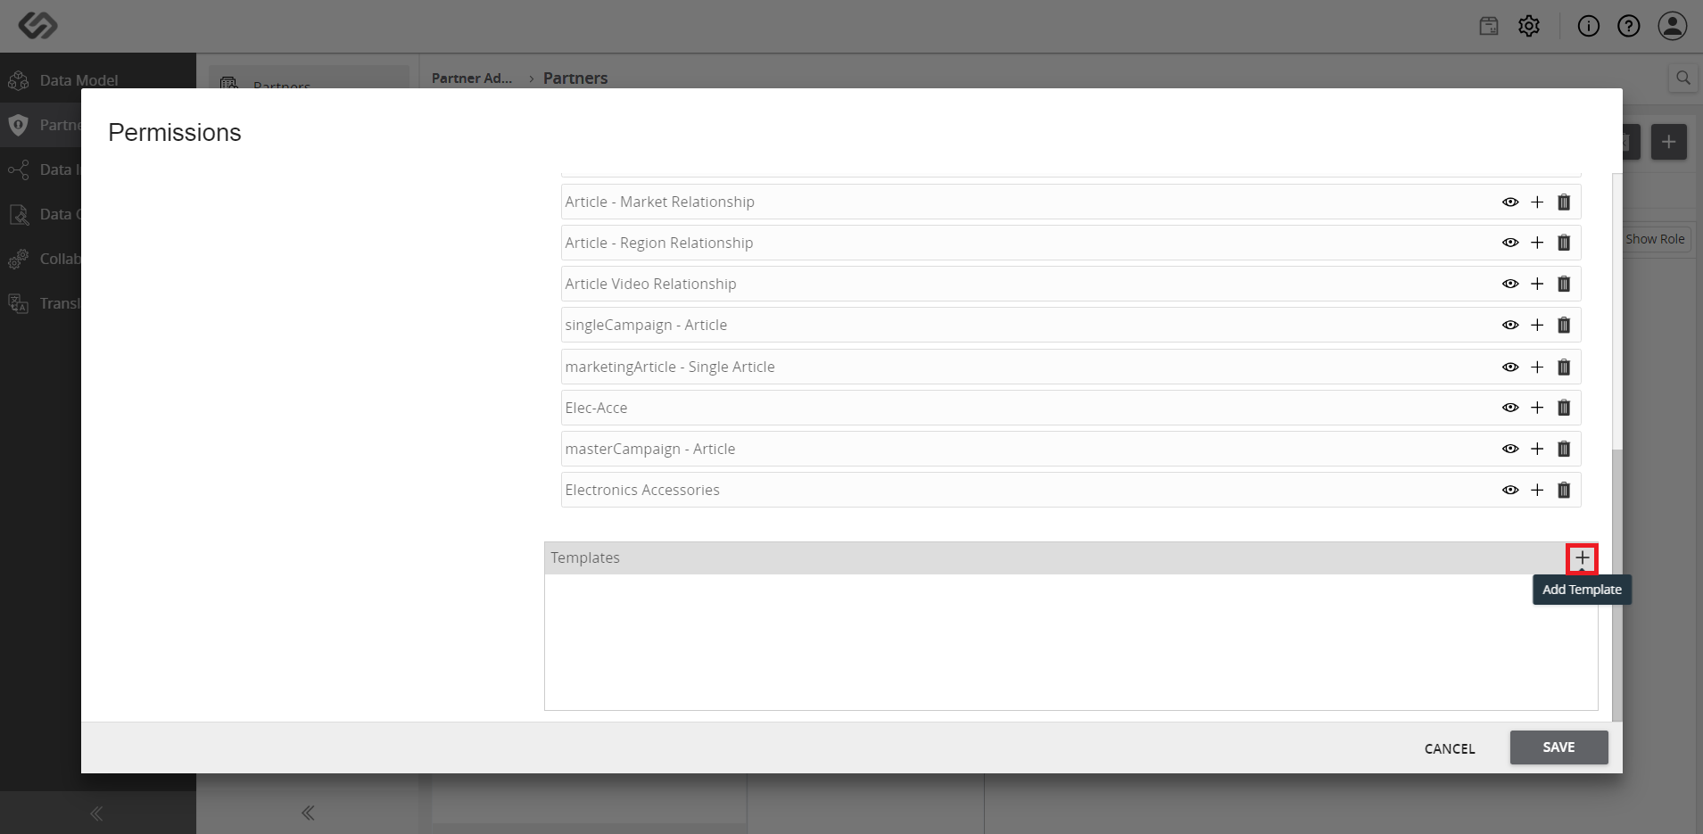Collapse the main sidebar with double chevron
Screen dimensions: 1703x834
[x=96, y=813]
